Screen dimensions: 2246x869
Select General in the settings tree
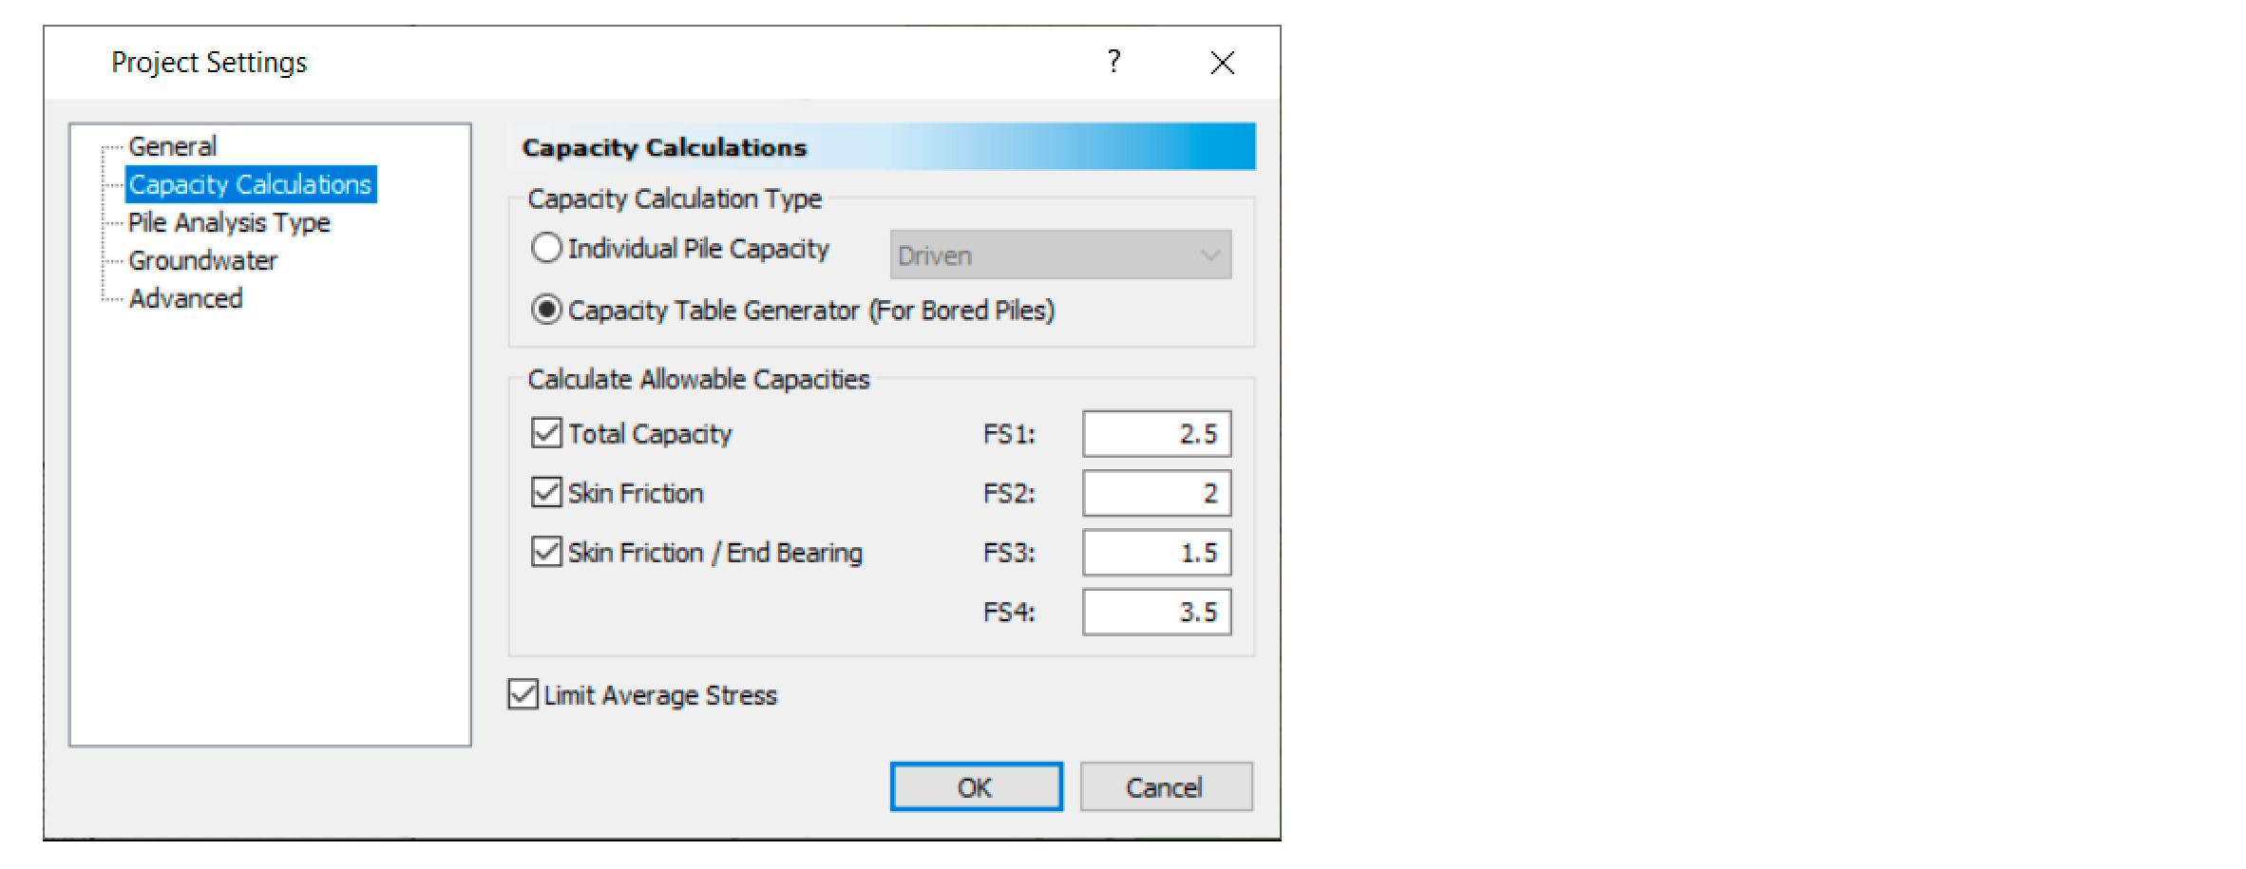172,146
